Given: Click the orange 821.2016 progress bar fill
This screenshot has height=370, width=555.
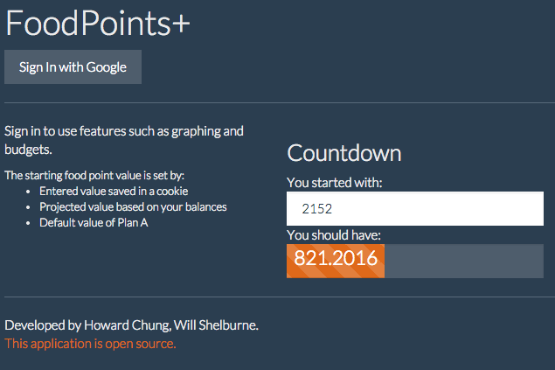Looking at the screenshot, I should [x=336, y=261].
